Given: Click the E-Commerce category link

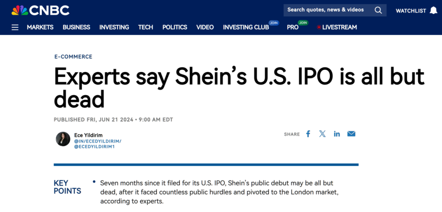Looking at the screenshot, I should click(73, 57).
